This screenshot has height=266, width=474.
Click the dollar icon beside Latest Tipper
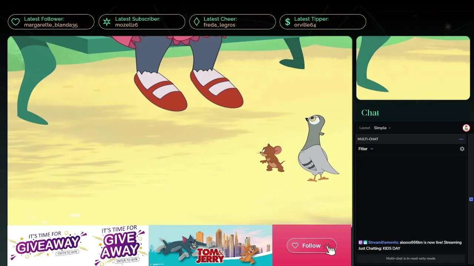287,22
